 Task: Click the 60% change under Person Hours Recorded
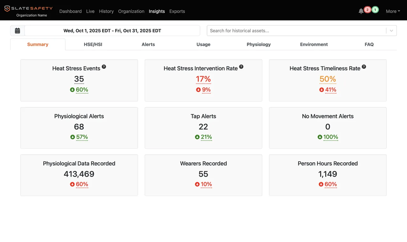(x=331, y=184)
